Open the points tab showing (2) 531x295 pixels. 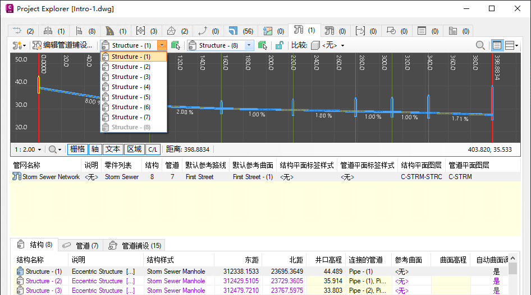pyautogui.click(x=23, y=31)
